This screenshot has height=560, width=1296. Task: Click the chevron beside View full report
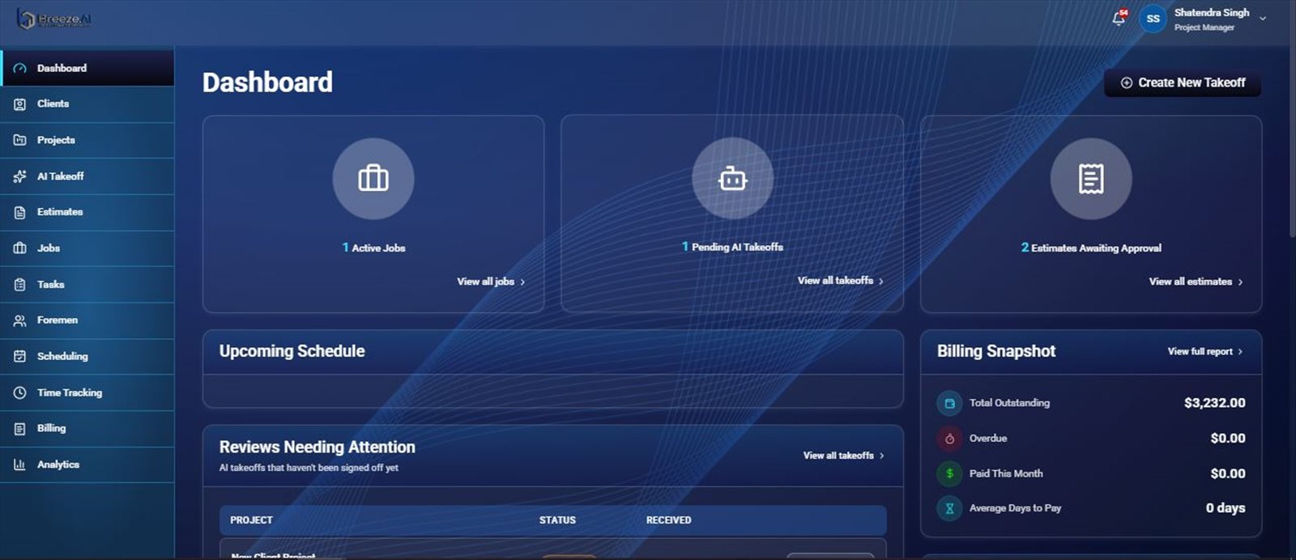click(1240, 352)
